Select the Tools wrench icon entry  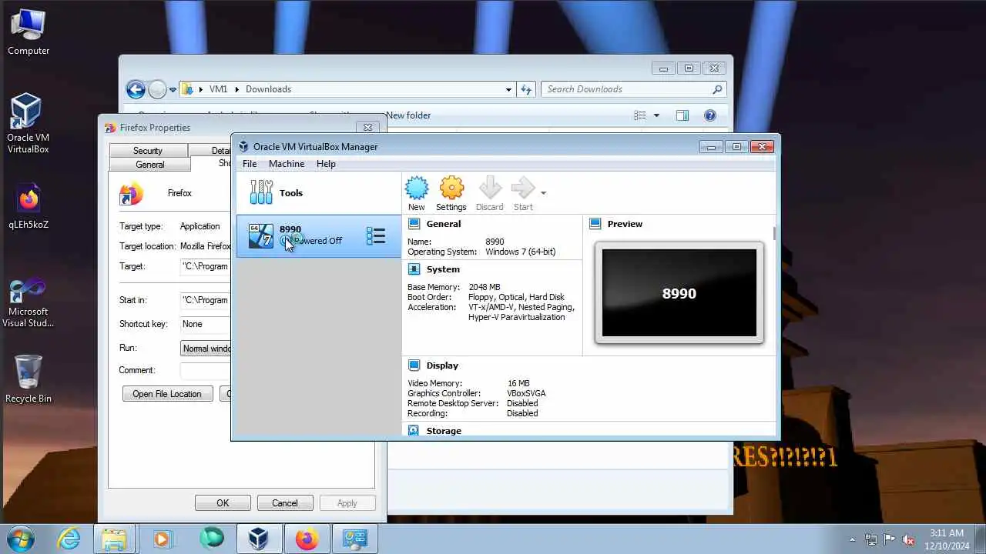point(261,192)
